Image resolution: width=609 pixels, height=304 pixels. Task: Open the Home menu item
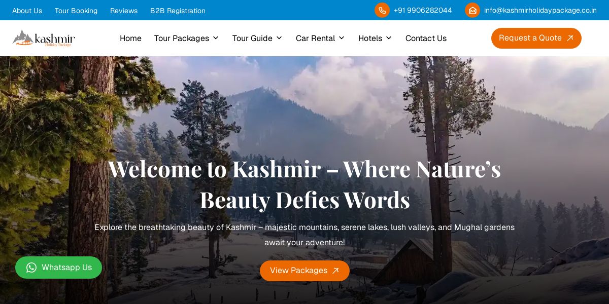(130, 38)
